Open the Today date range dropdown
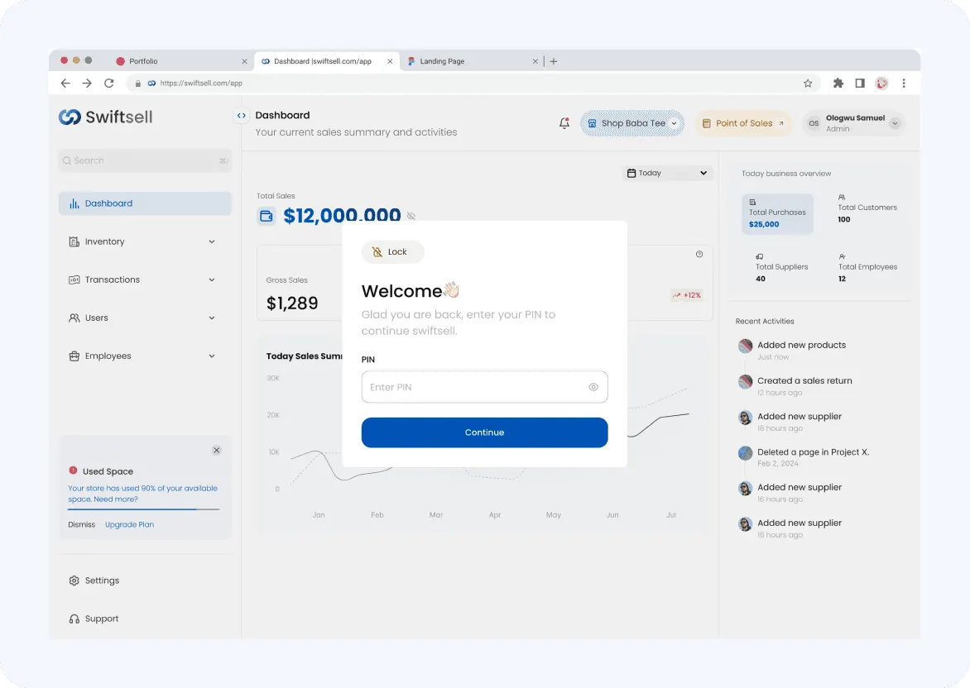970x688 pixels. click(x=667, y=173)
